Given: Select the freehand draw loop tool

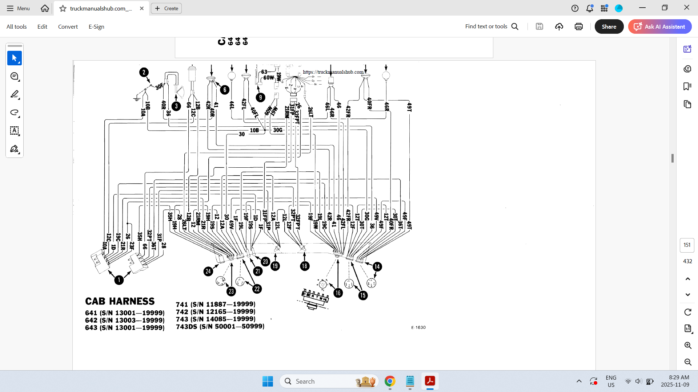Looking at the screenshot, I should tap(15, 113).
